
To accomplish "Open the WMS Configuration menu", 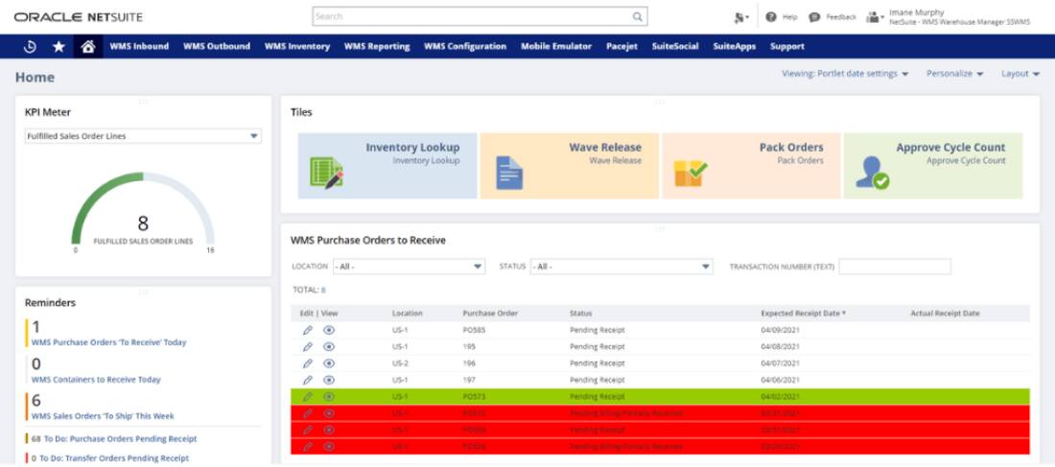I will [x=465, y=46].
